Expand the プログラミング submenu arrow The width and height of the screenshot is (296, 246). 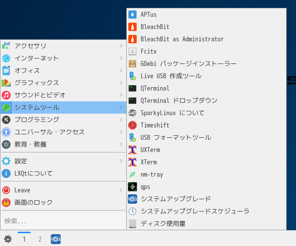pyautogui.click(x=121, y=120)
